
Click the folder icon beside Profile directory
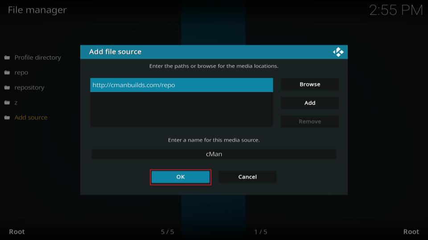coord(7,58)
